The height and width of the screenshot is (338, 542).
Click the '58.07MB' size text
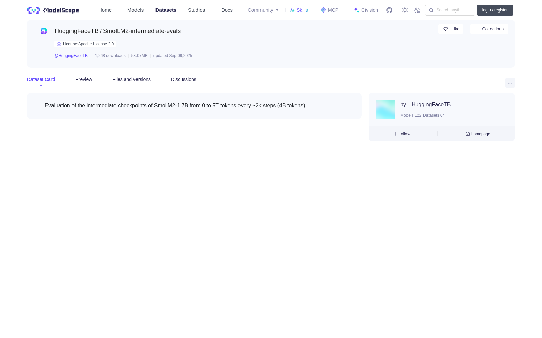pos(139,56)
